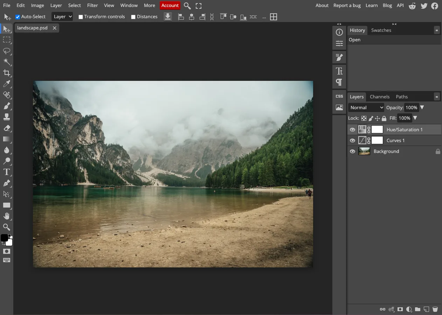Select the Dodge tool
The width and height of the screenshot is (442, 315).
[x=7, y=161]
